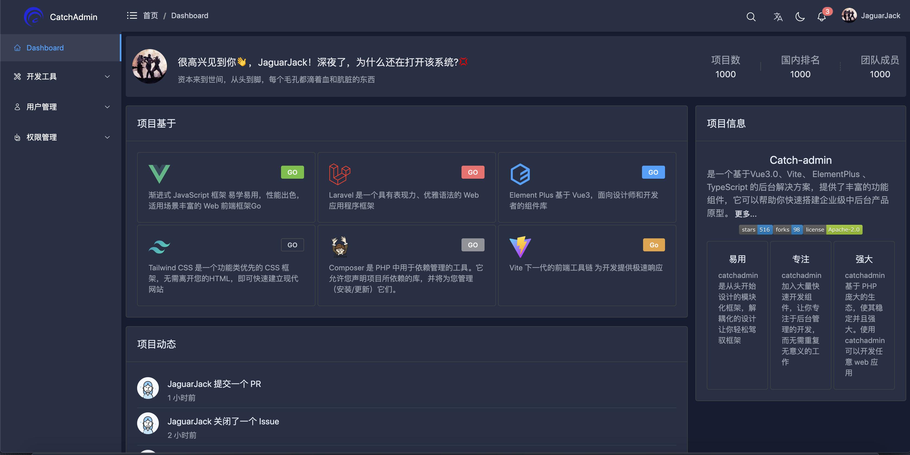Click GO on the Element Plus card
The image size is (910, 455).
[653, 172]
